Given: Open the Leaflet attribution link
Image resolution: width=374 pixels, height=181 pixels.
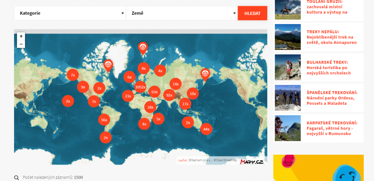Looking at the screenshot, I should click(x=182, y=160).
